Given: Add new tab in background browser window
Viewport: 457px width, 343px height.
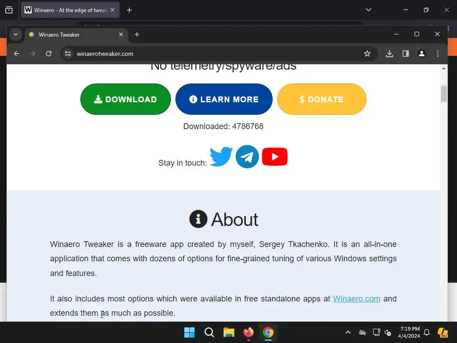Looking at the screenshot, I should (x=129, y=10).
